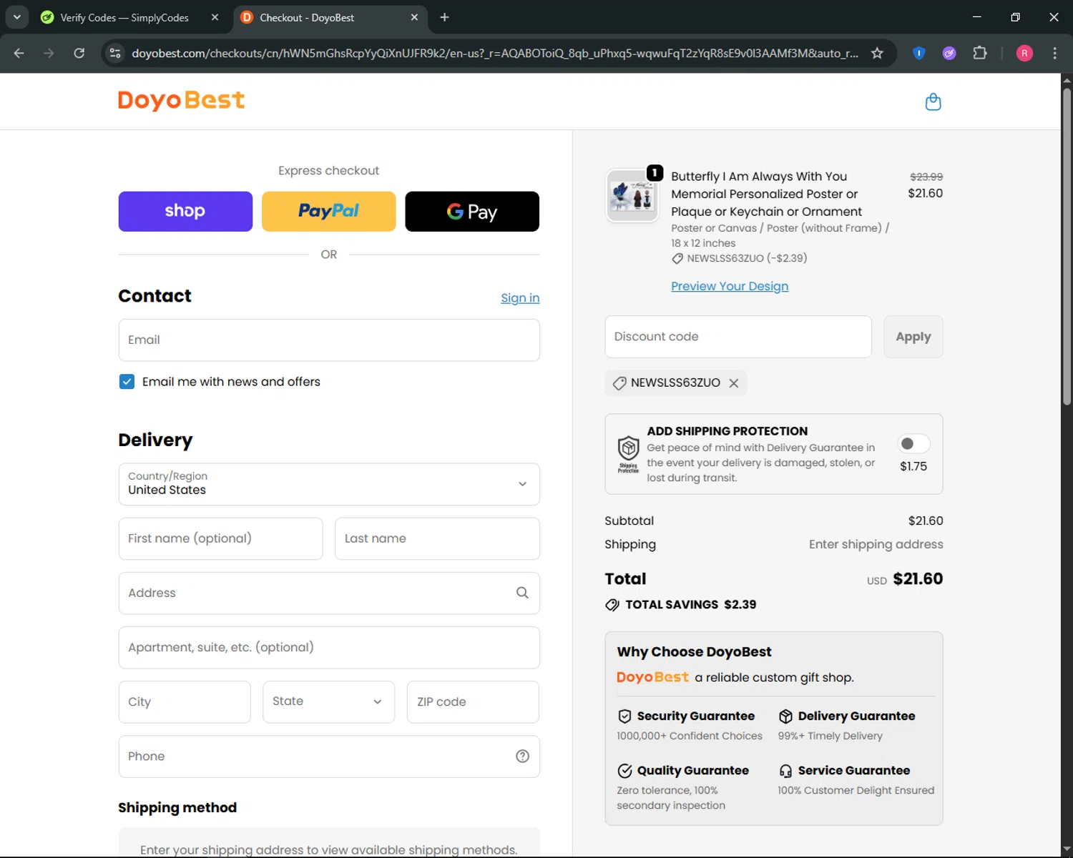The width and height of the screenshot is (1073, 858).
Task: Click the "99%+ Timely Delivery" text
Action: point(830,736)
